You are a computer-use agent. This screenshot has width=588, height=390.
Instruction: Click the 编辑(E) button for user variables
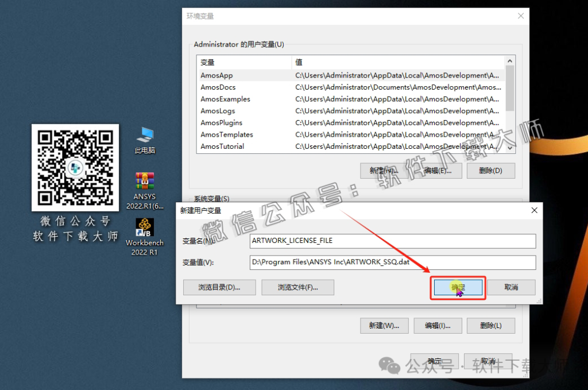pos(437,171)
